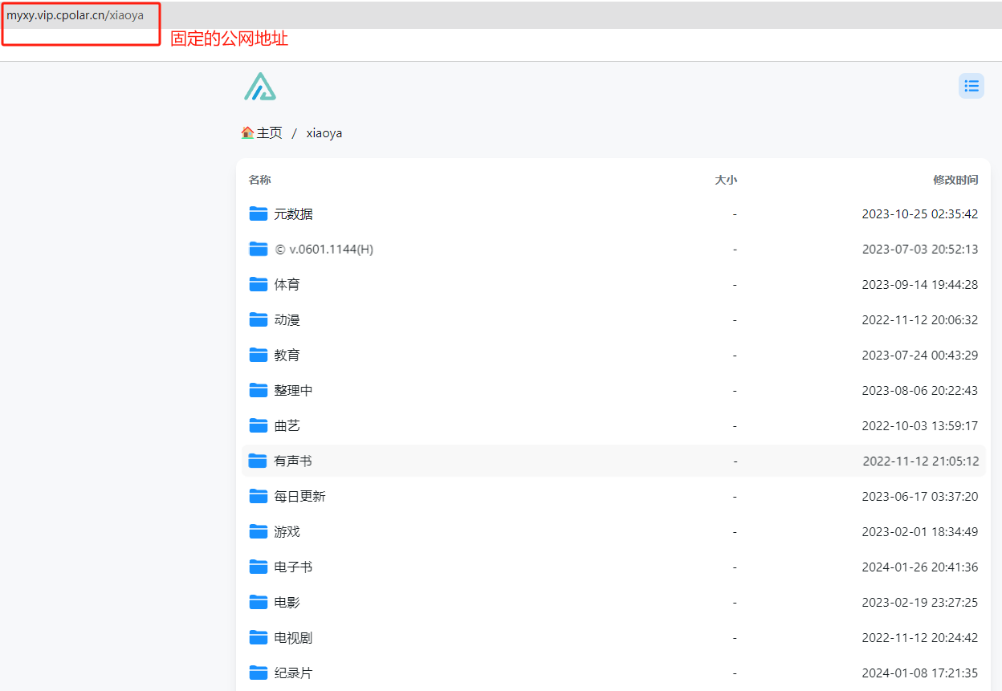
Task: Click date 2022-11-12 21:05:12
Action: click(x=921, y=461)
